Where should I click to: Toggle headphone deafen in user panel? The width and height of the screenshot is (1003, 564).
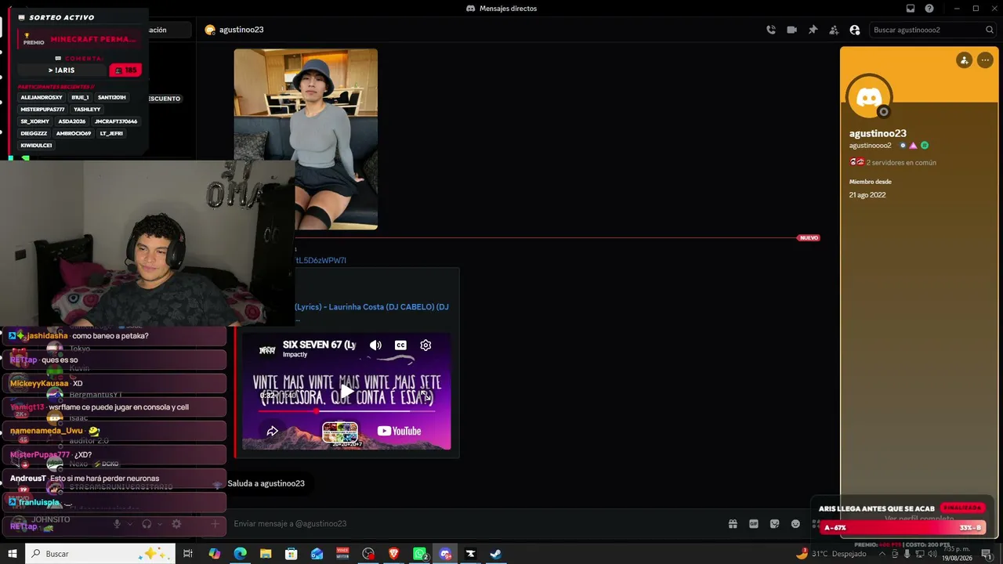pos(147,524)
